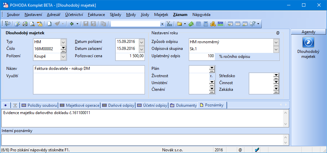Click the green banknote icon

point(191,24)
